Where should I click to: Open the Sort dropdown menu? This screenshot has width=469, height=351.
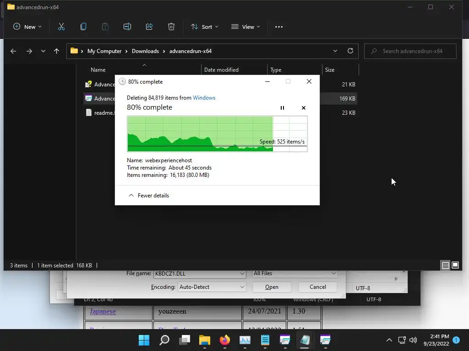click(x=205, y=27)
